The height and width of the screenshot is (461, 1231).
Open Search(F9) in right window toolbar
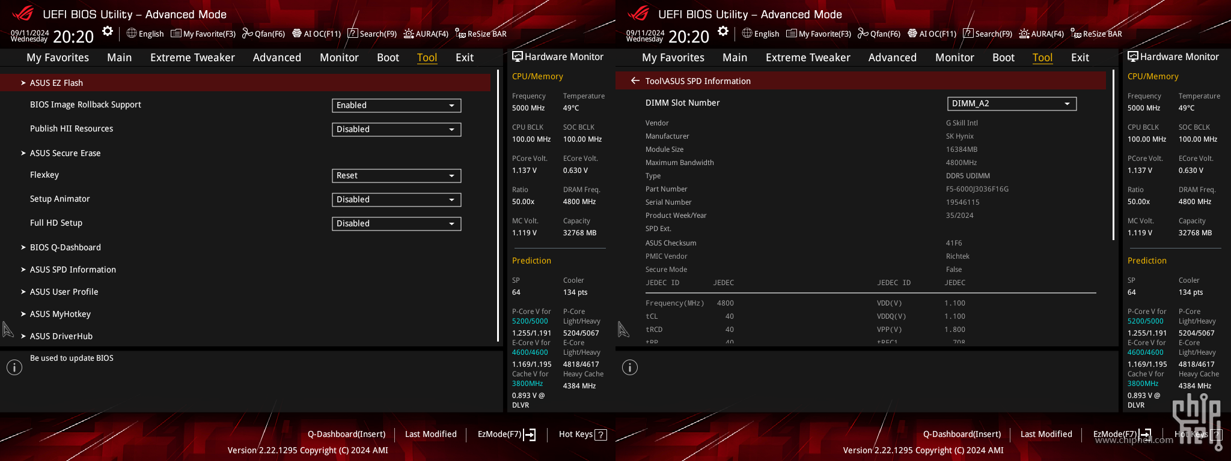click(x=988, y=34)
